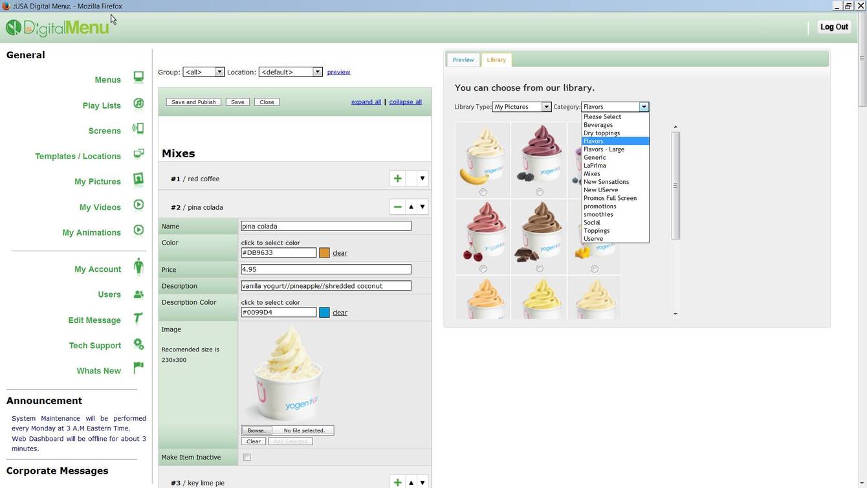Viewport: 867px width, 488px height.
Task: Move pina colada item down
Action: click(422, 207)
